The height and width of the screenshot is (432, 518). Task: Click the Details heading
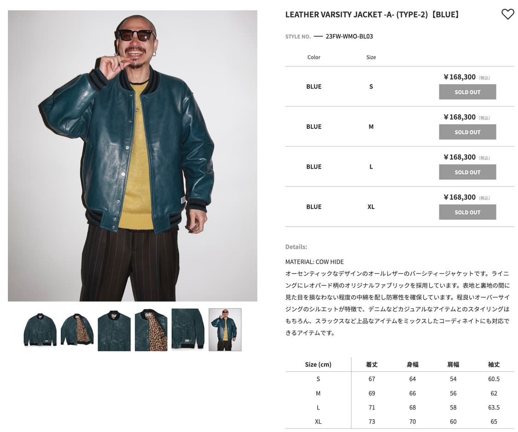[297, 247]
